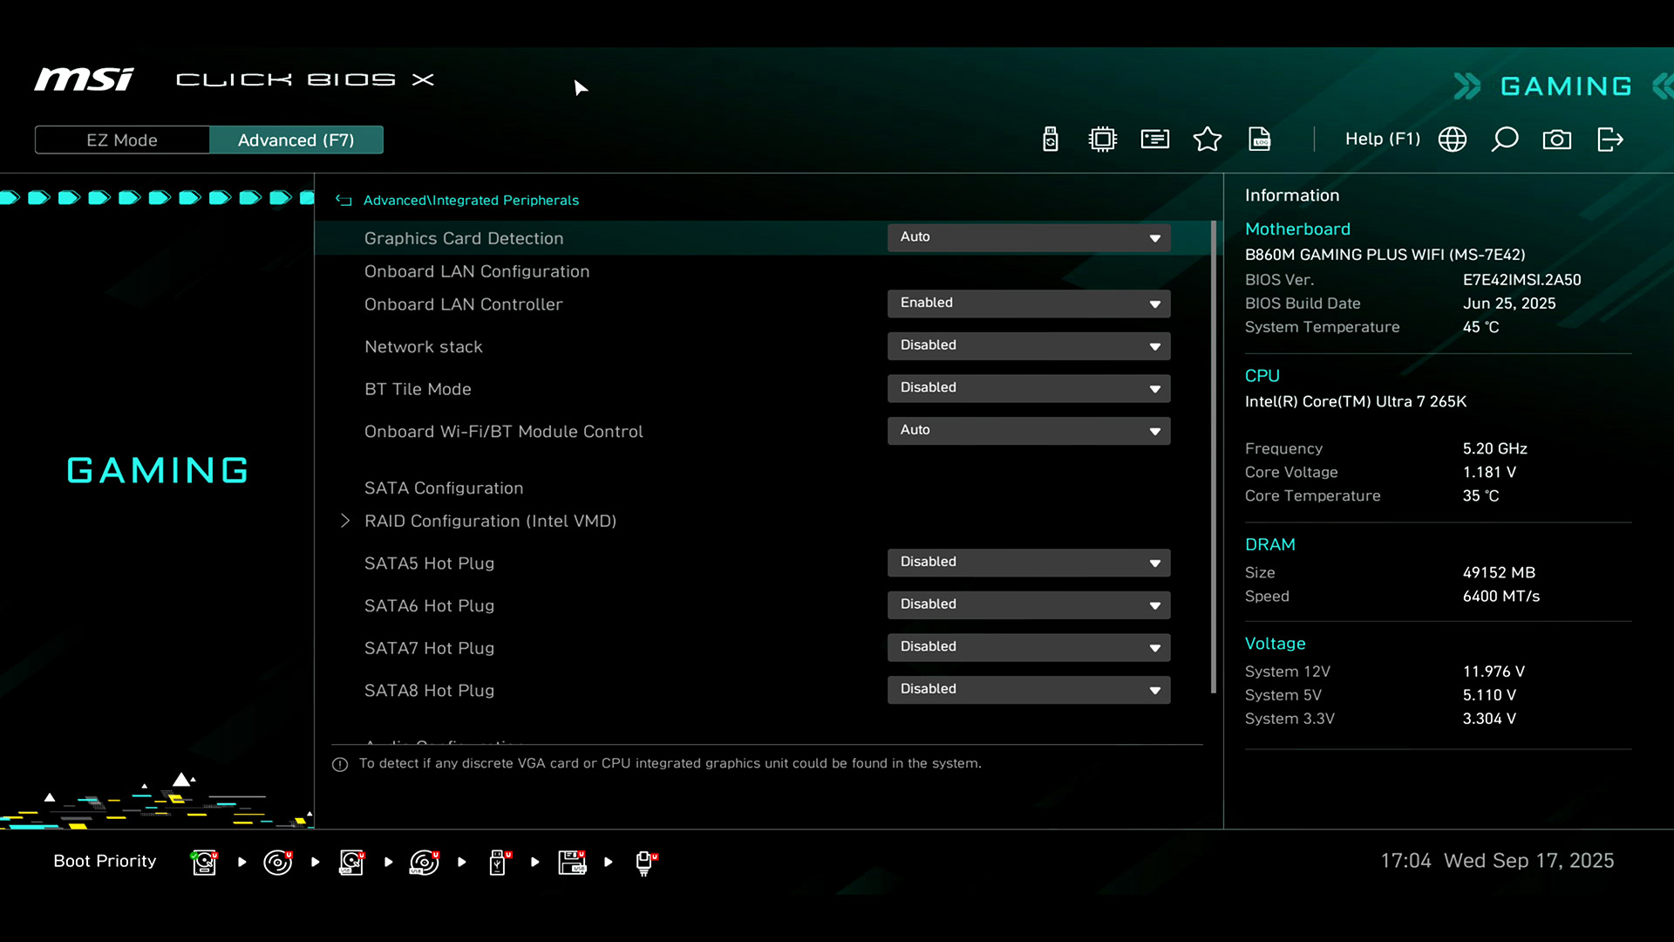This screenshot has height=942, width=1674.
Task: Expand RAID Configuration (Intel VMD) submenu
Action: point(490,521)
